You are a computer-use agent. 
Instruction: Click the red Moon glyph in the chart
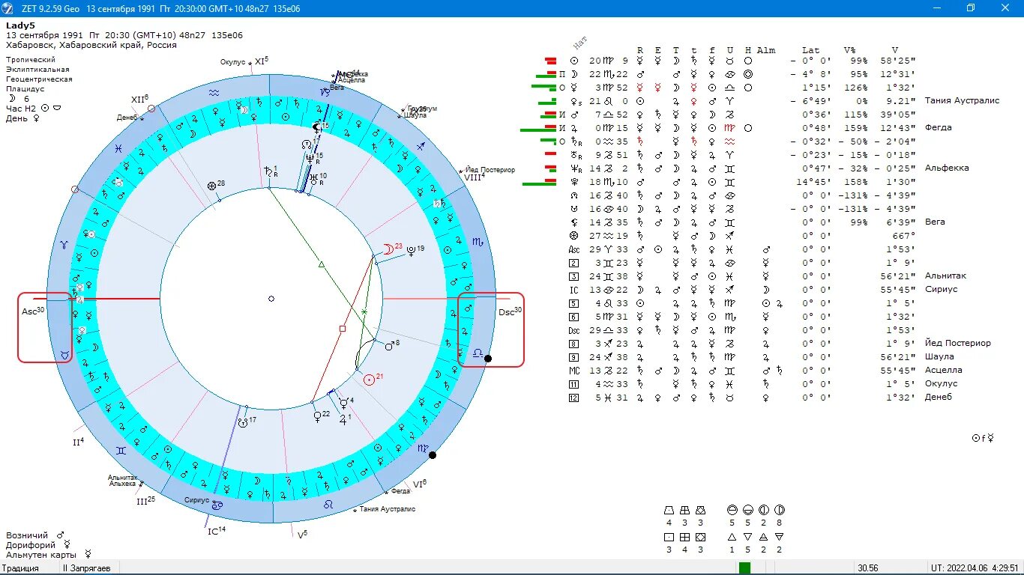pyautogui.click(x=388, y=249)
